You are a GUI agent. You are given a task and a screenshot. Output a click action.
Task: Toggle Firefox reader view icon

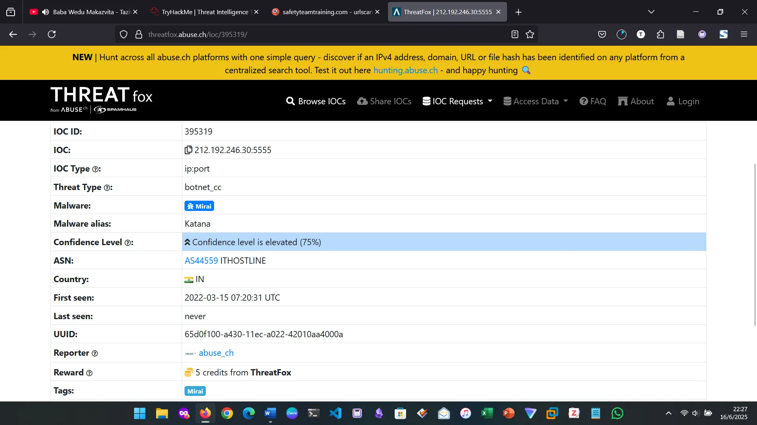(x=515, y=35)
